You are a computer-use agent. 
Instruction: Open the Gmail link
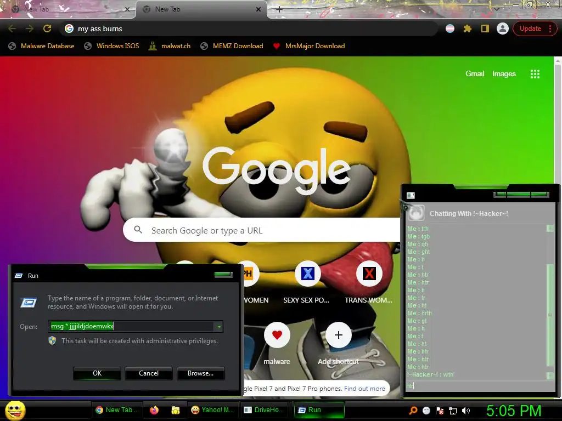[475, 74]
